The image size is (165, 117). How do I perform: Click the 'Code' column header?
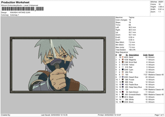tap(145, 55)
